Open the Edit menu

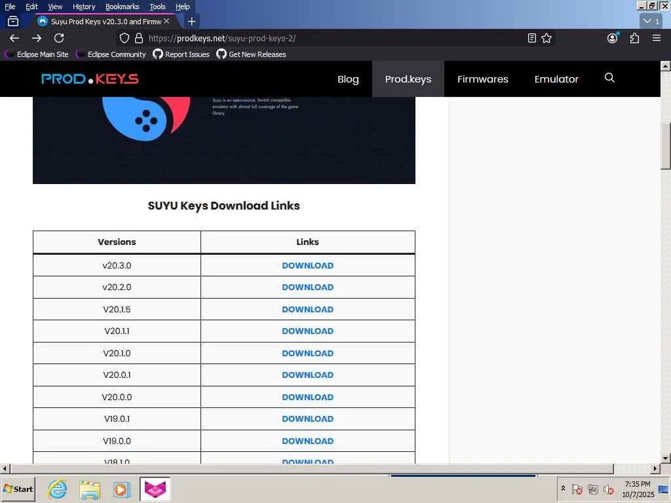coord(31,7)
